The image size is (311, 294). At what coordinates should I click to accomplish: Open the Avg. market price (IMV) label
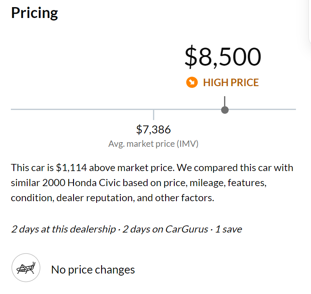(x=153, y=144)
